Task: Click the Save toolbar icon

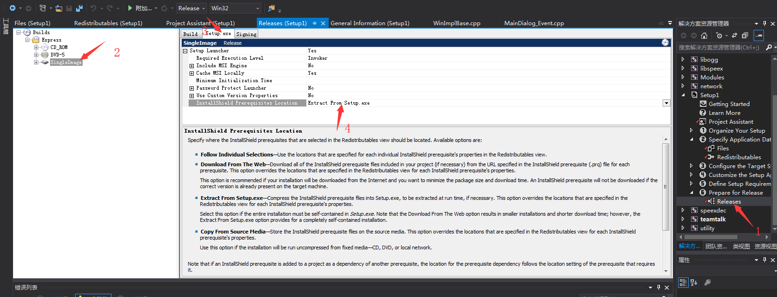Action: coord(69,8)
